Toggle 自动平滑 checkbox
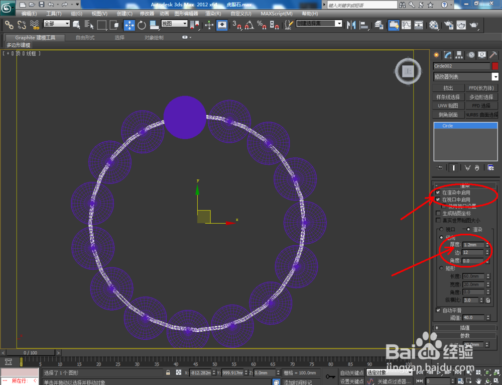This screenshot has width=502, height=385. (x=438, y=310)
